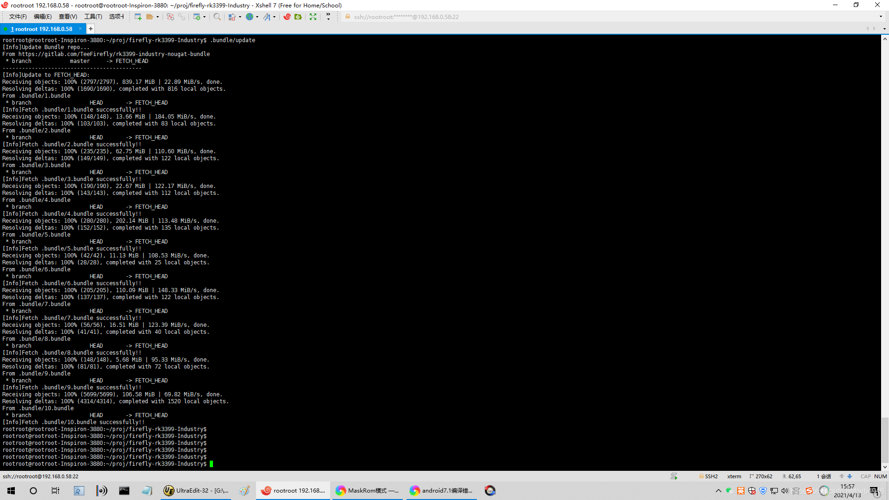The image size is (889, 500).
Task: Close the rootroot 192.168.0.58 tab
Action: pos(80,29)
